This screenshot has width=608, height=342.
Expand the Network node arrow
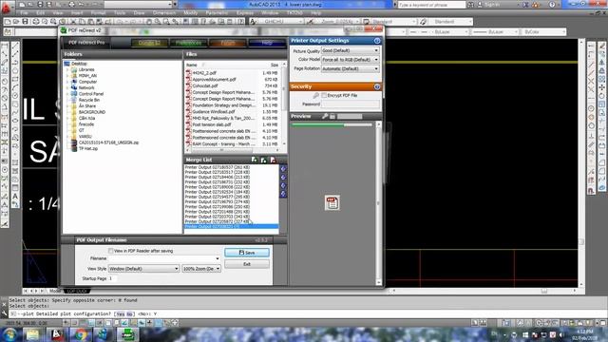pos(67,88)
